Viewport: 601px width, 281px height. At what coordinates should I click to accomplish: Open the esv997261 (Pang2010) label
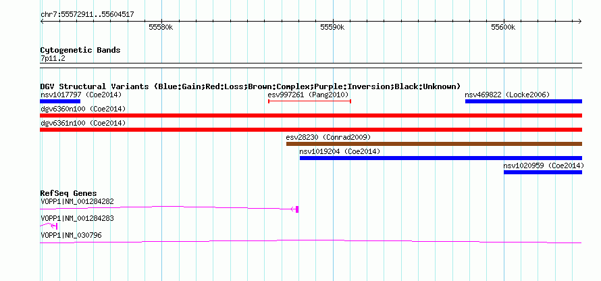click(308, 95)
